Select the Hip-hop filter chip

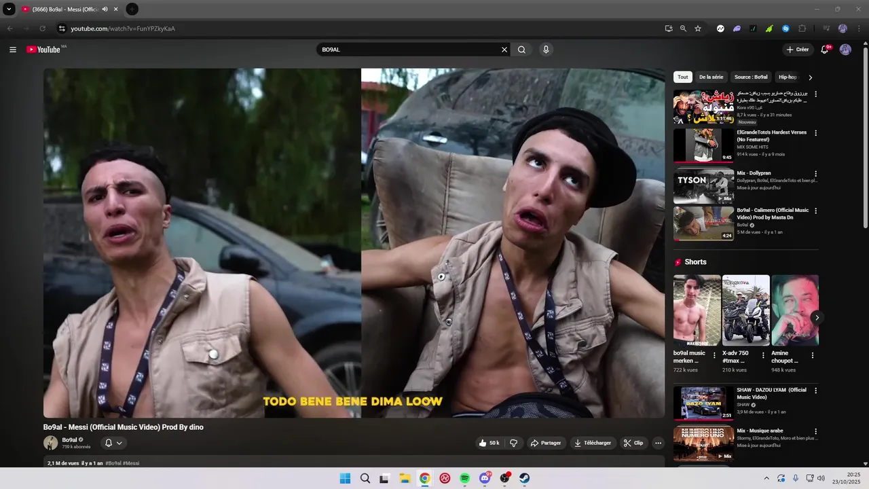(788, 77)
